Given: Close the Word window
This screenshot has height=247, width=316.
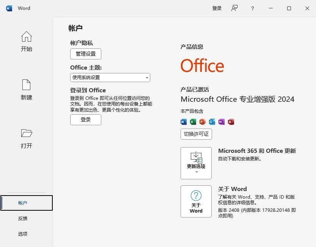Looking at the screenshot, I should (x=307, y=8).
